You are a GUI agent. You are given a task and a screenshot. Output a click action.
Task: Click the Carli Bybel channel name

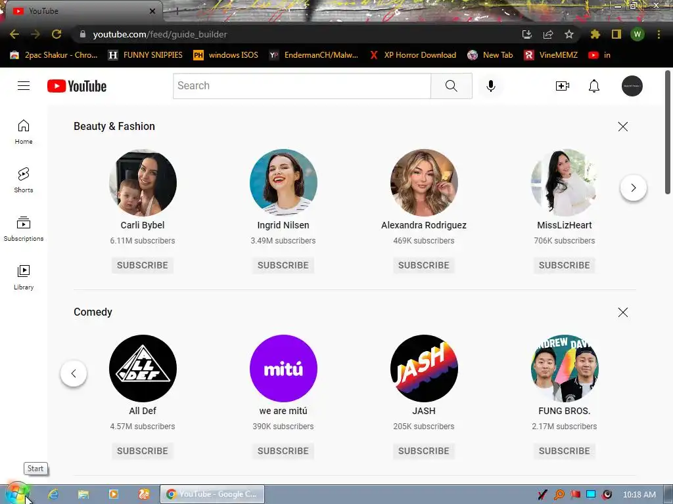143,225
